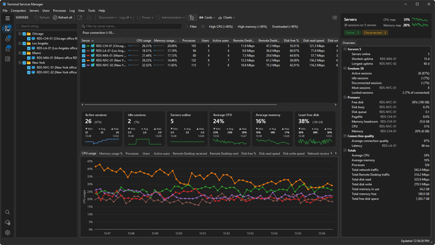The width and height of the screenshot is (435, 245).
Task: Collapse the Los Angeles tree node
Action: click(20, 44)
